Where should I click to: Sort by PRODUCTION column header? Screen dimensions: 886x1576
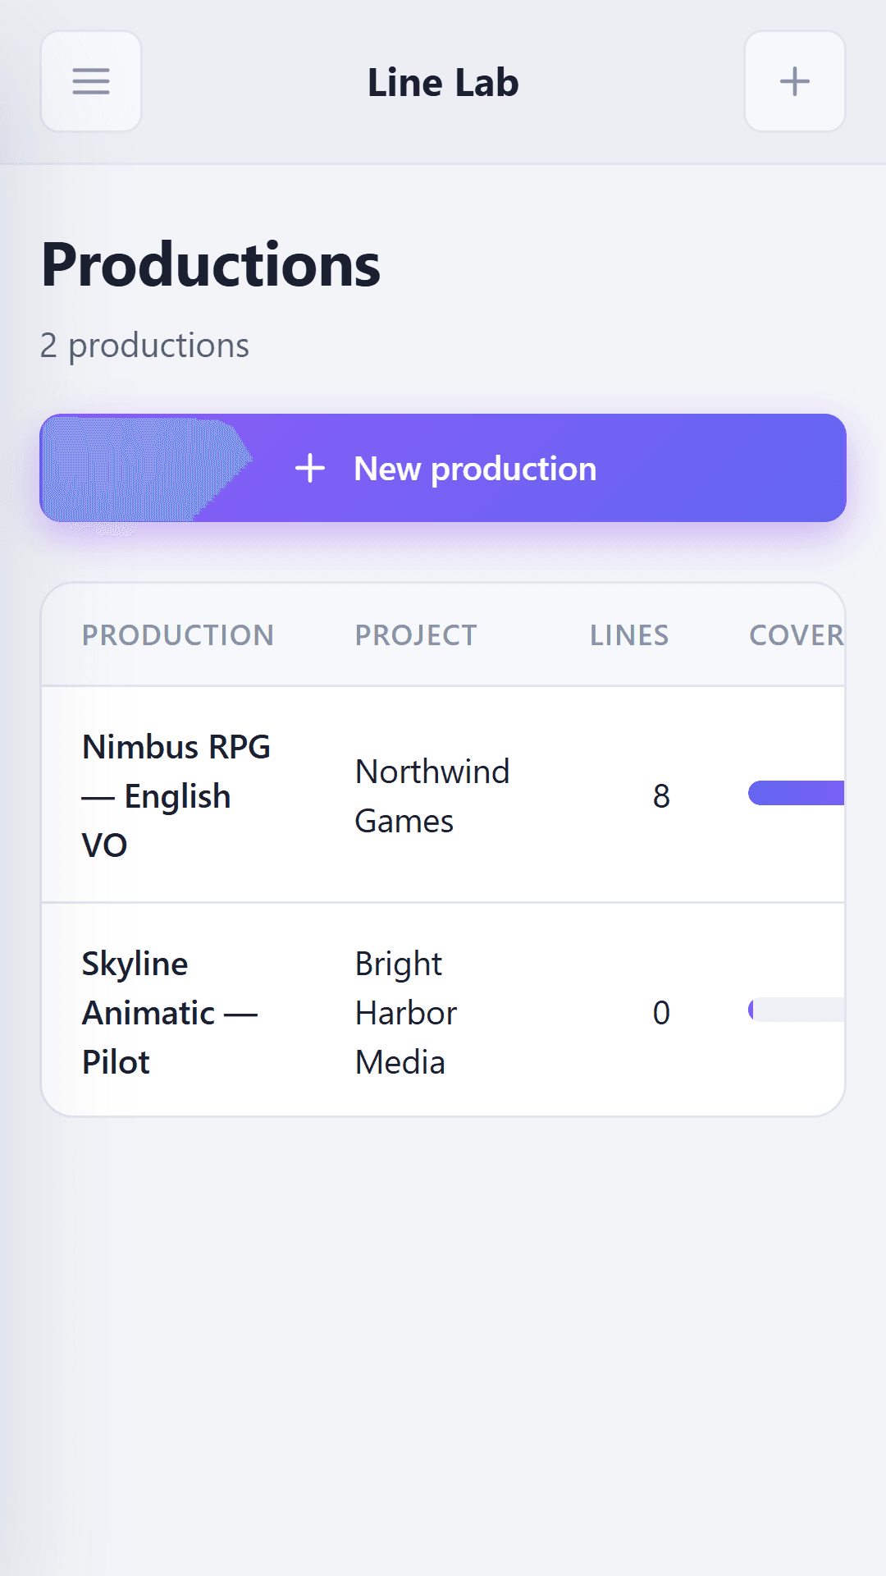pyautogui.click(x=177, y=635)
